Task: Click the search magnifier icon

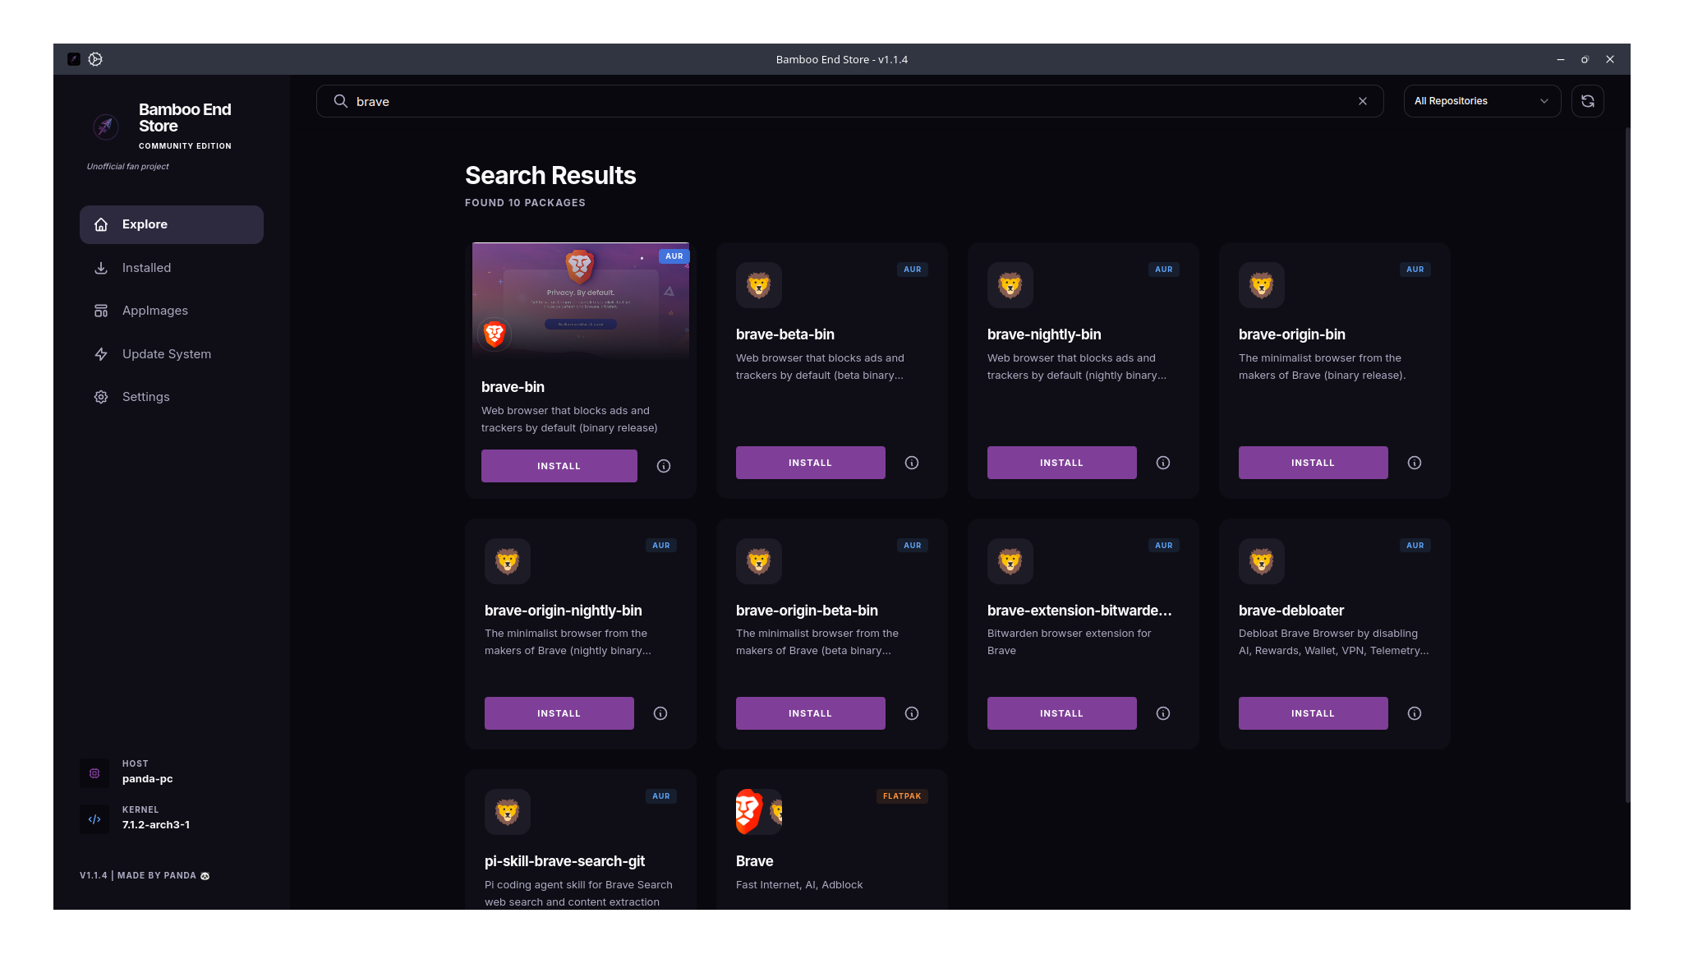Action: (x=340, y=101)
